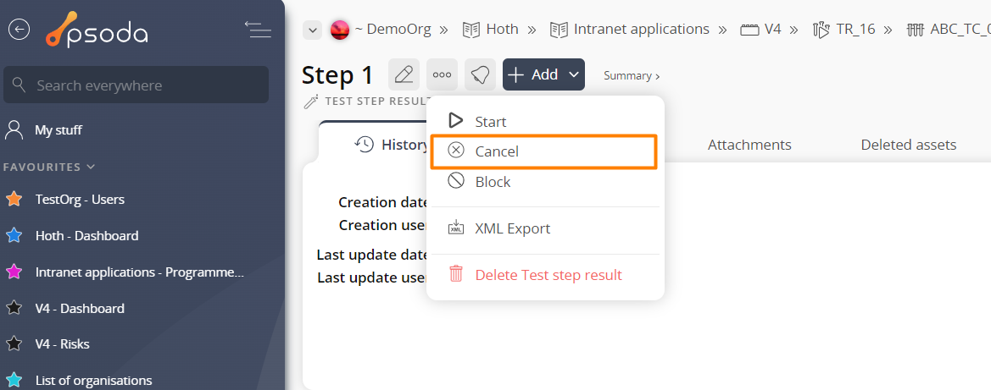Open the three-dots more options button
The image size is (991, 390).
(x=442, y=74)
